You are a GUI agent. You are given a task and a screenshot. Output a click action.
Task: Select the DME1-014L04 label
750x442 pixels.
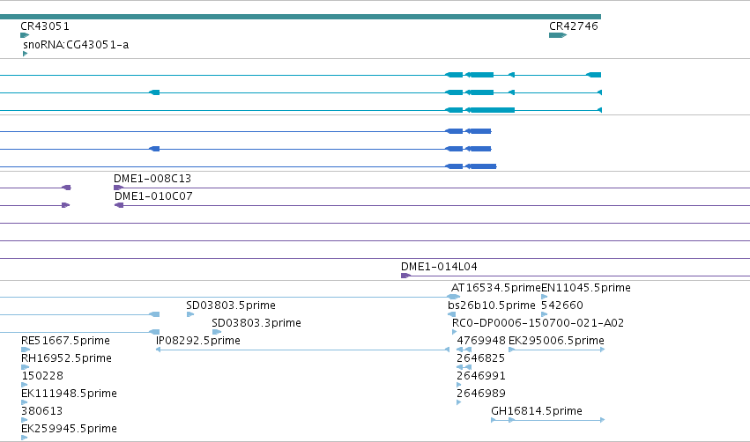[x=439, y=267]
